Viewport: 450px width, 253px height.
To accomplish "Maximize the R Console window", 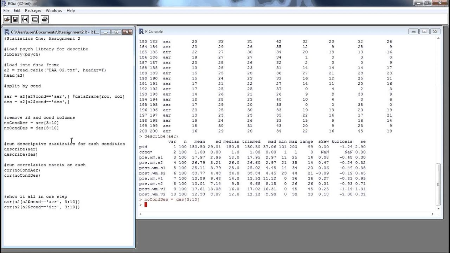I will click(x=424, y=31).
